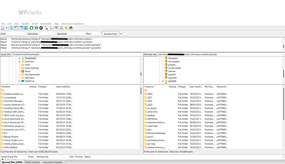This screenshot has width=285, height=164.
Task: Sort local files by Last modified
Action: click(x=64, y=87)
